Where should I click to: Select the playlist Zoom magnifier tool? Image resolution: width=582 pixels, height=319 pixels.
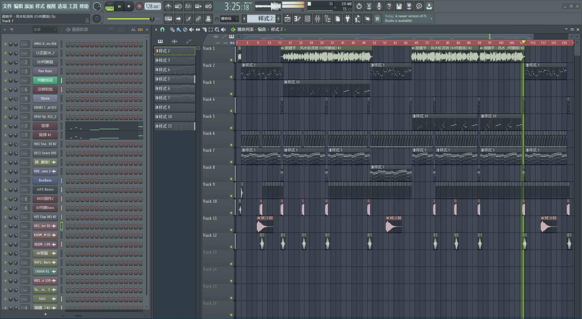(217, 29)
